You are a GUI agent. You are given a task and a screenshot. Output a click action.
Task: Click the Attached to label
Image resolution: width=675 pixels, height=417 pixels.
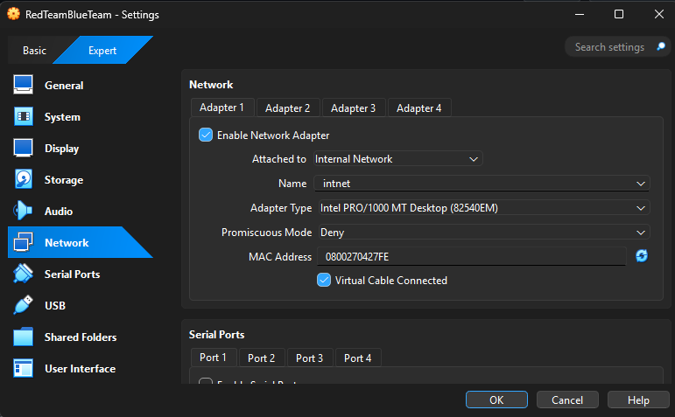[279, 158]
